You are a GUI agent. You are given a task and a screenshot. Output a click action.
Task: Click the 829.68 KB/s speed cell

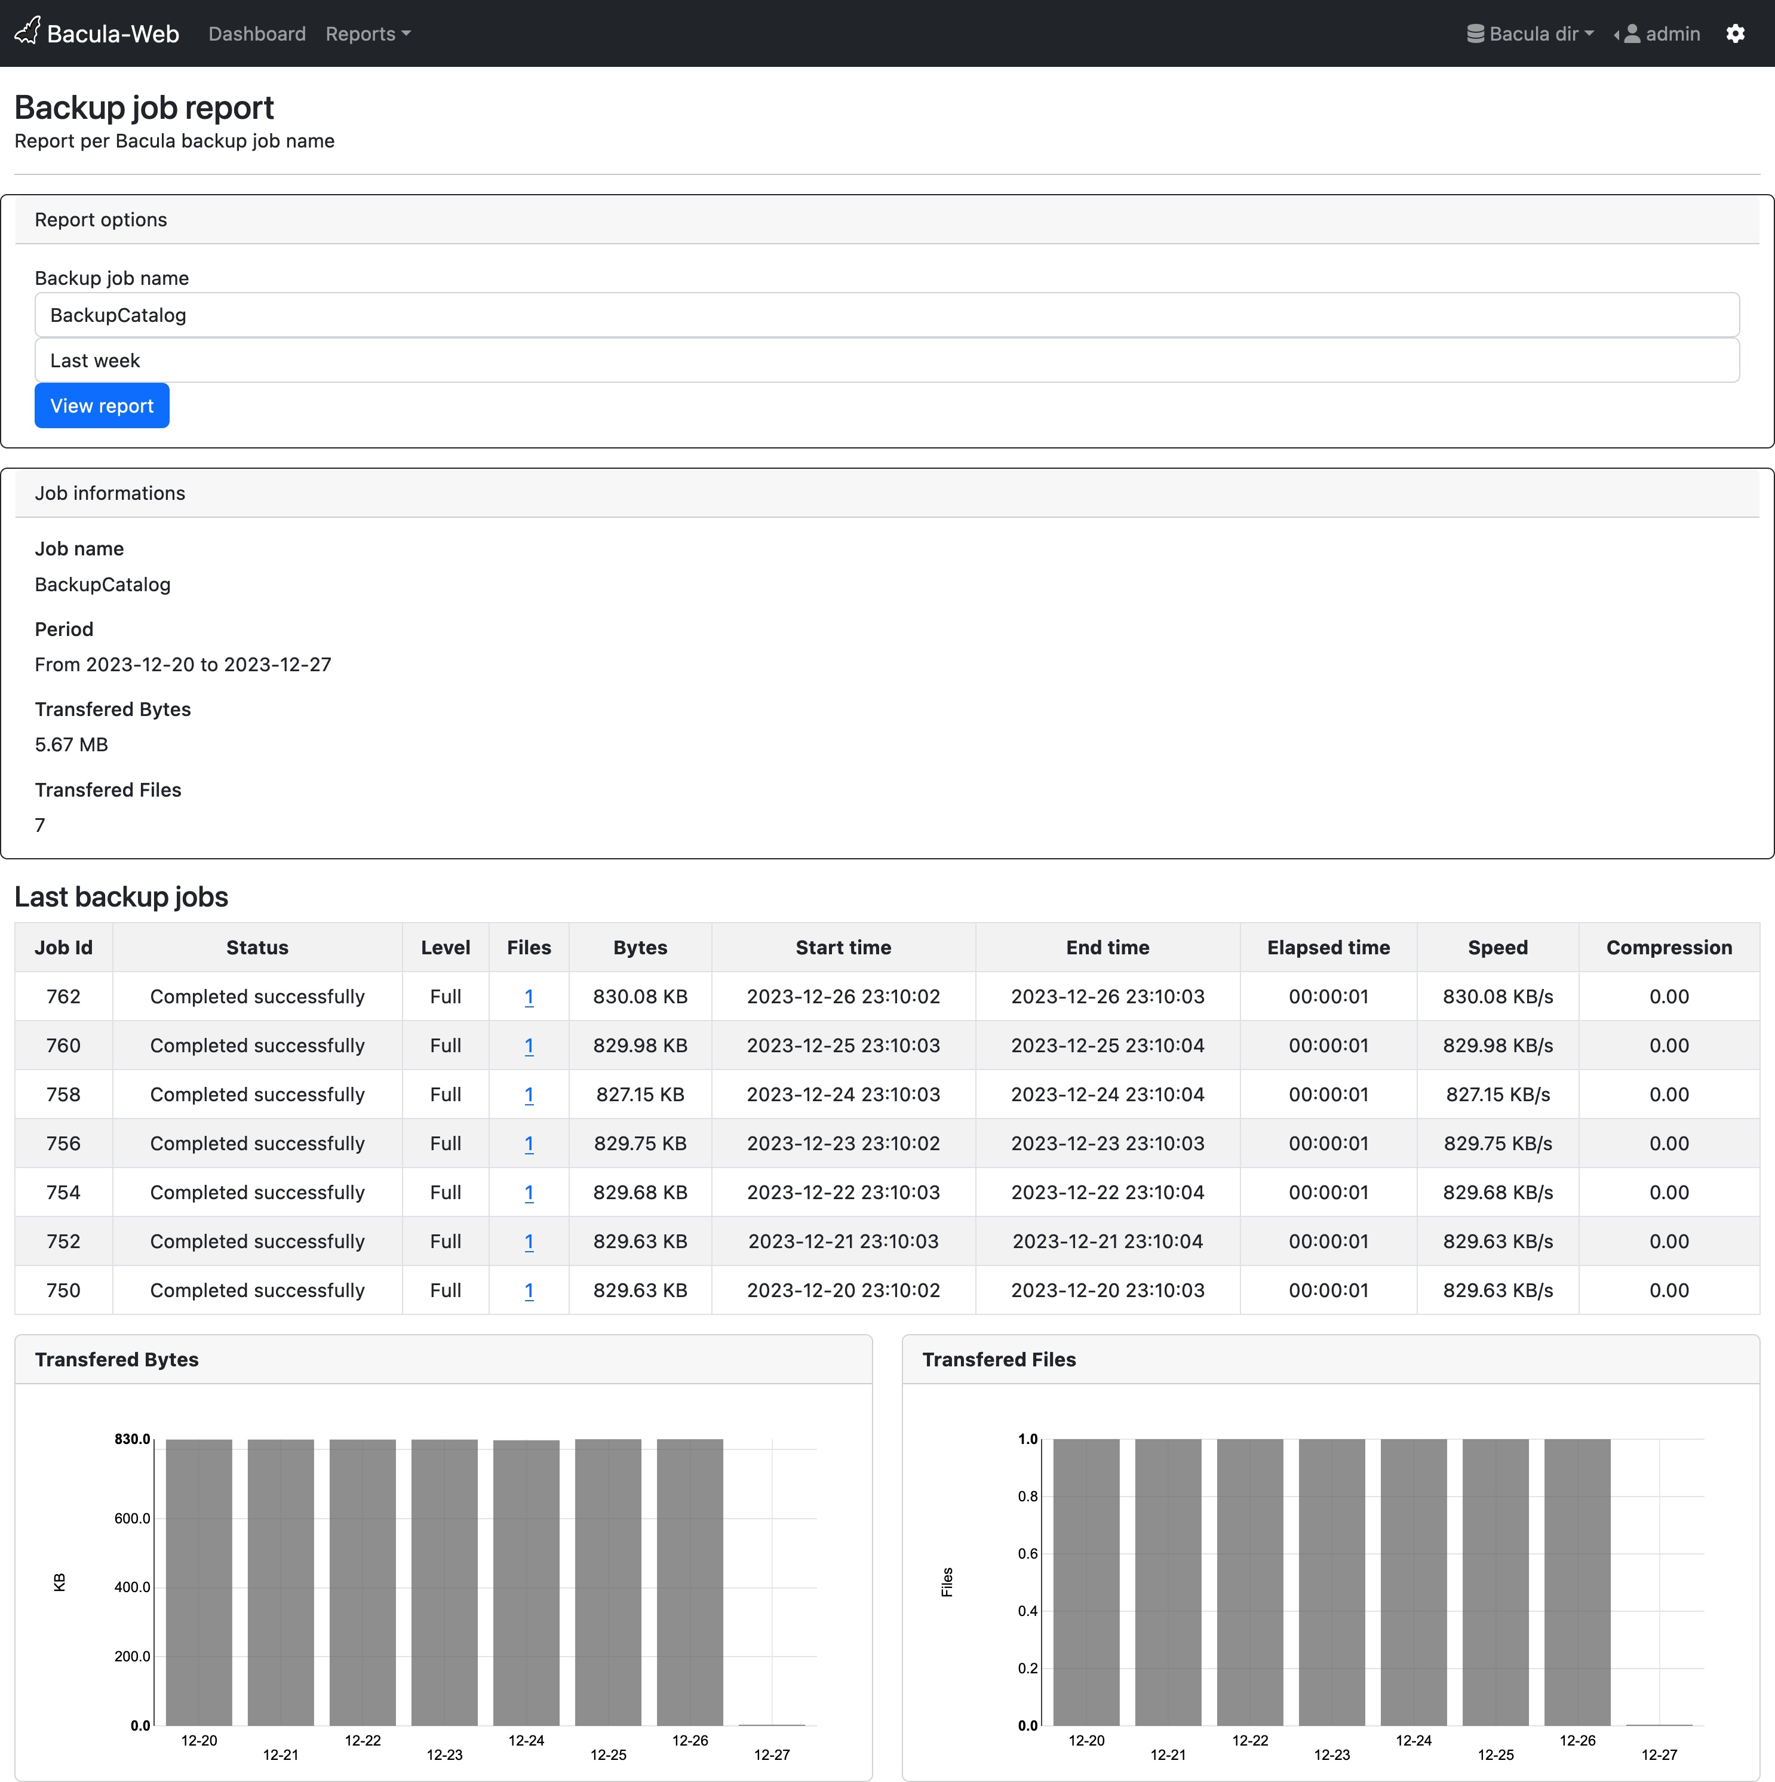click(1498, 1193)
